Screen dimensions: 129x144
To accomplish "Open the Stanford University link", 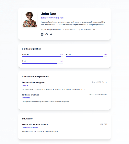I will (30, 127).
